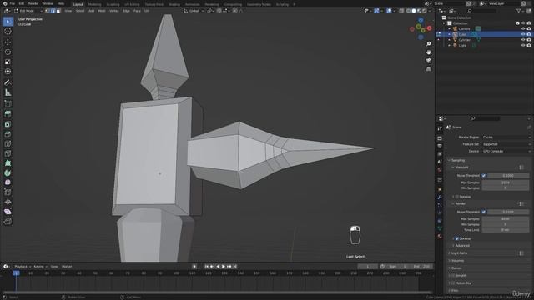Click the viewport pan hand icon
534x300 pixels.
click(428, 52)
